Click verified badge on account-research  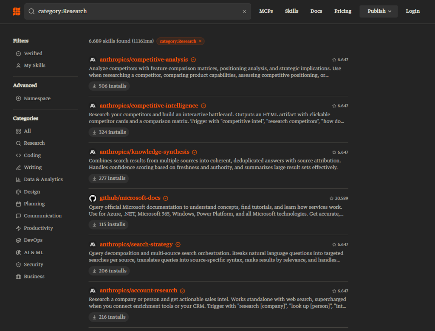click(183, 291)
